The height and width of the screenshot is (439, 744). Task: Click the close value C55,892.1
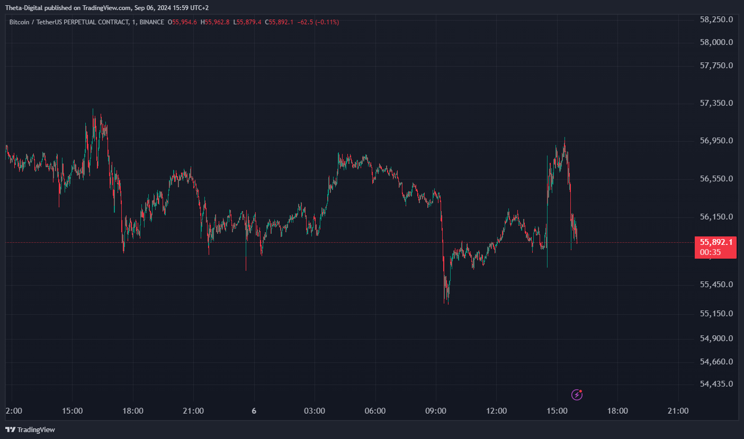279,22
